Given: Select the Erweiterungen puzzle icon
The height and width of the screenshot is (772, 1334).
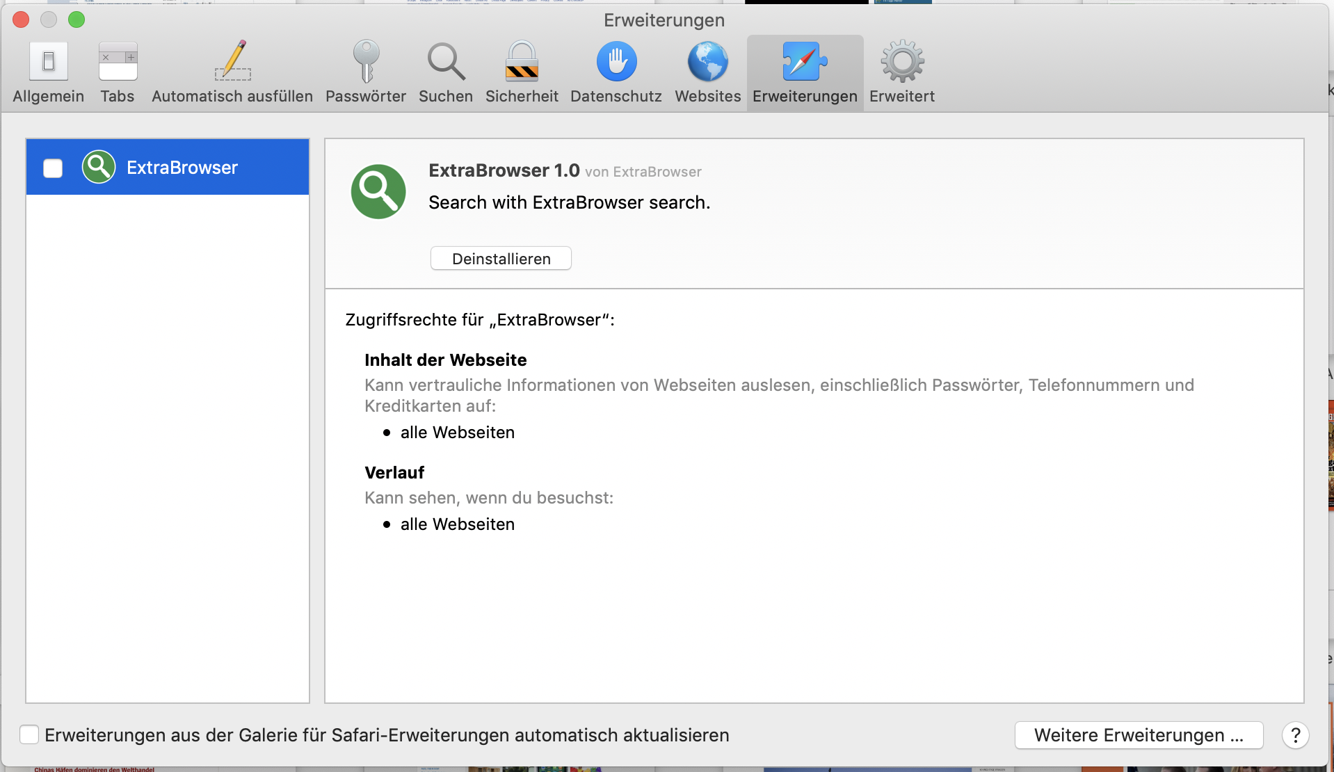Looking at the screenshot, I should tap(805, 61).
